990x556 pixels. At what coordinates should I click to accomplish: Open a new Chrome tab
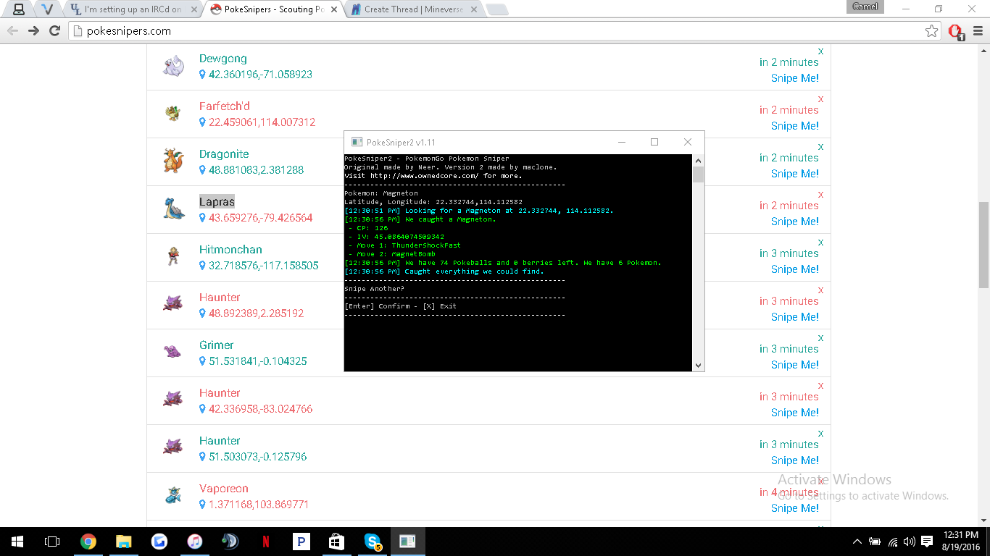coord(496,9)
